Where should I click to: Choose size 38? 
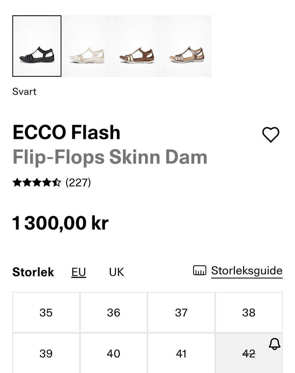pyautogui.click(x=249, y=312)
